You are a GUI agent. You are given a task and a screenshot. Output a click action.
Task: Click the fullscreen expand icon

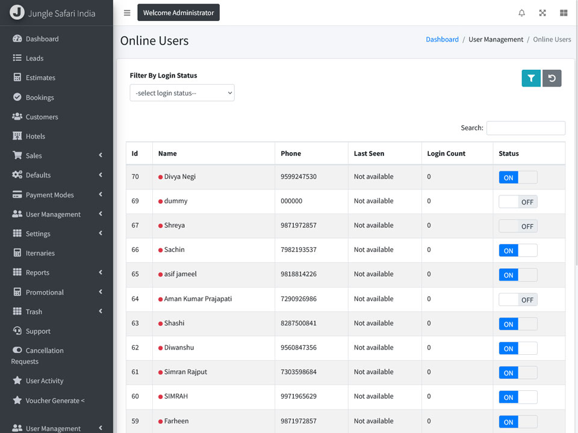coord(542,13)
